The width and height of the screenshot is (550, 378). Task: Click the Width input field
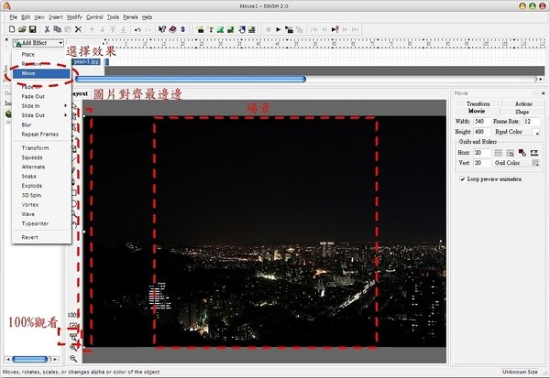481,122
